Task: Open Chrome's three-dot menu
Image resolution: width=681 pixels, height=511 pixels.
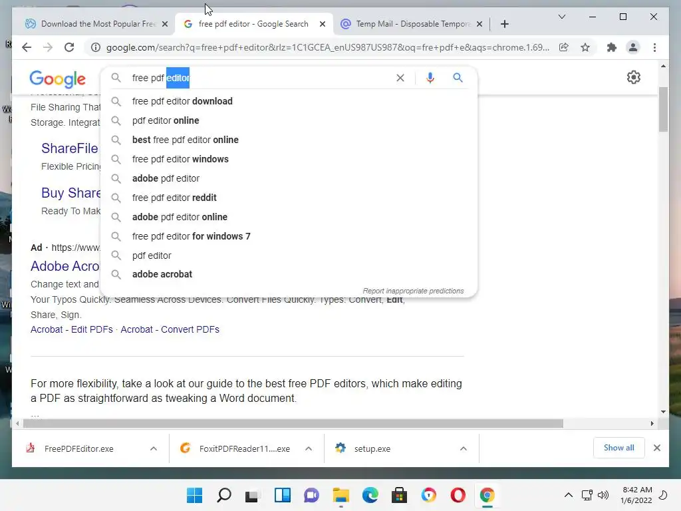Action: [x=654, y=47]
